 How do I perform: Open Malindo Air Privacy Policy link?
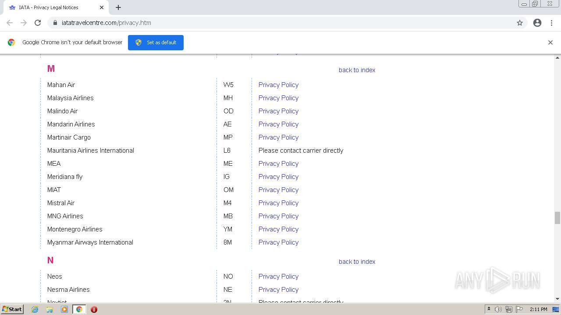tap(278, 111)
